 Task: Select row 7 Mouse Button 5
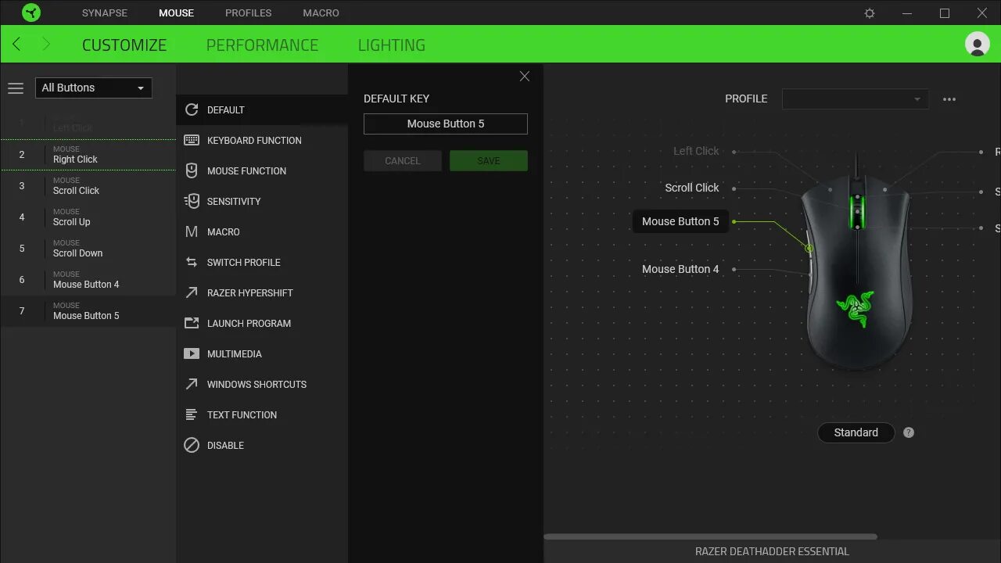[88, 311]
